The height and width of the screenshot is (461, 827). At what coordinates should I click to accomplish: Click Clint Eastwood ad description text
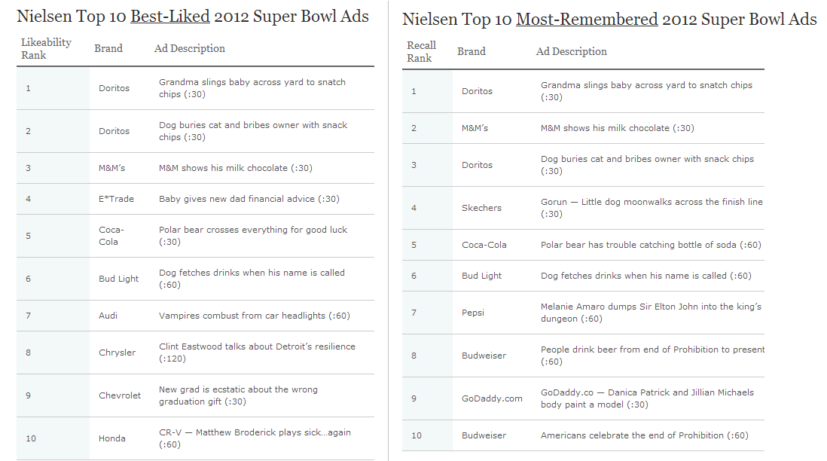[x=257, y=353]
